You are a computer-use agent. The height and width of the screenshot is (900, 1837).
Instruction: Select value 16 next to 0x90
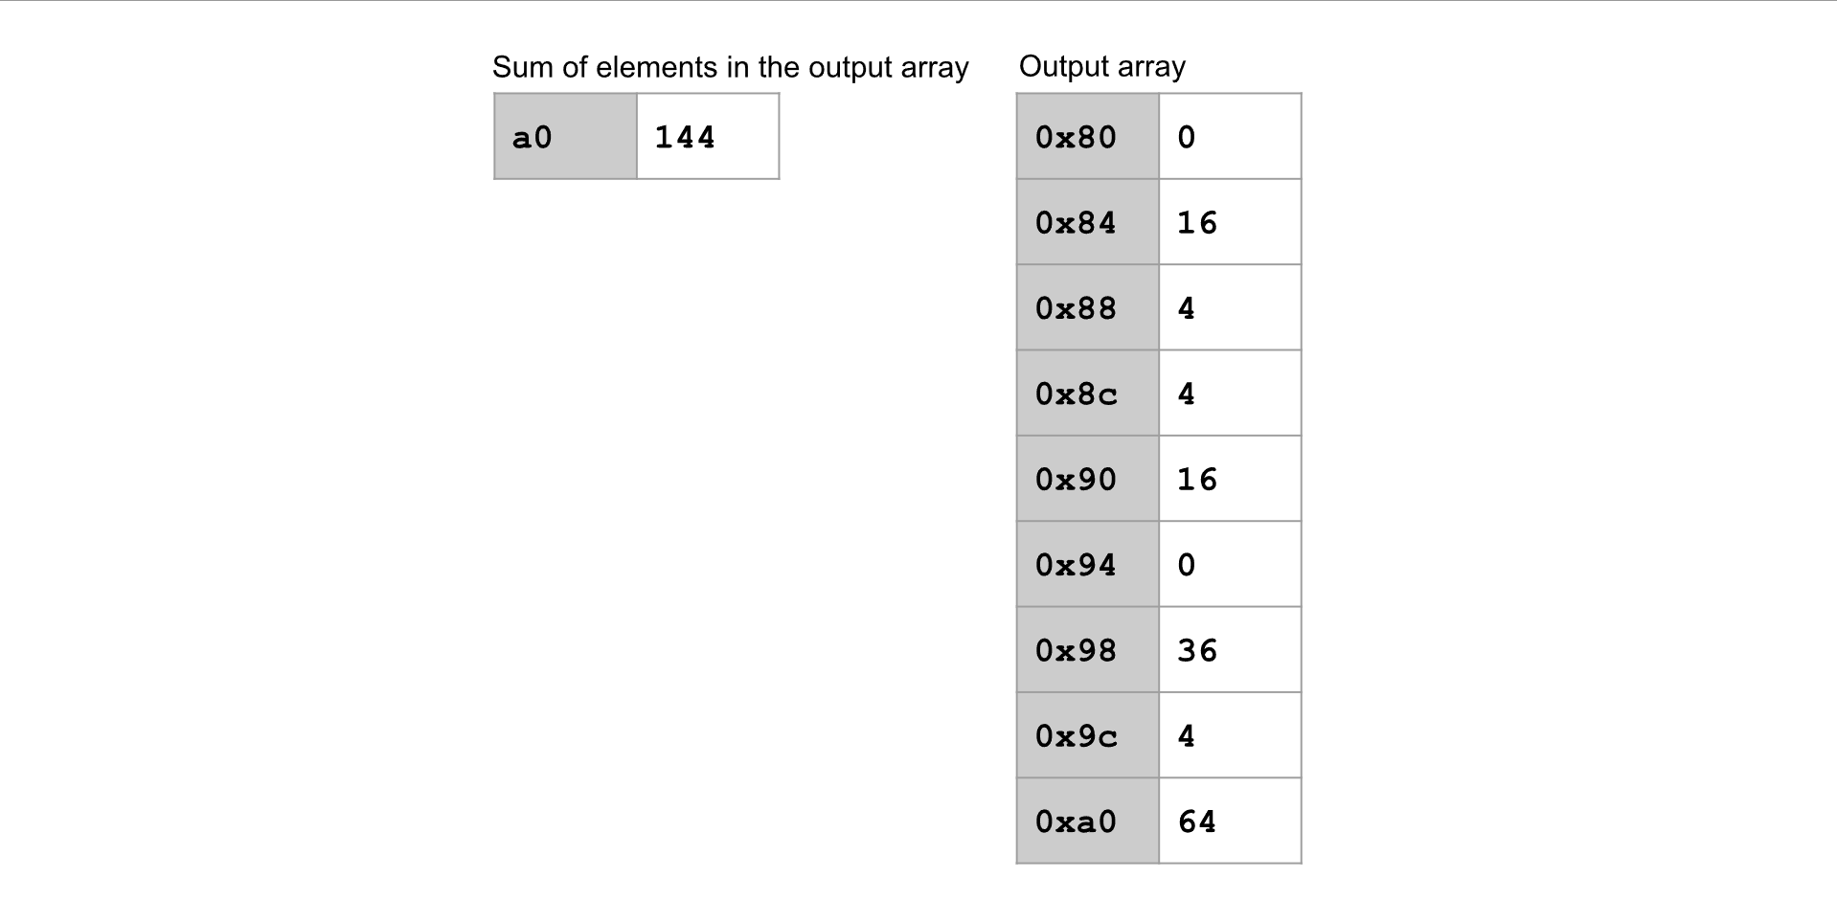pyautogui.click(x=1230, y=479)
